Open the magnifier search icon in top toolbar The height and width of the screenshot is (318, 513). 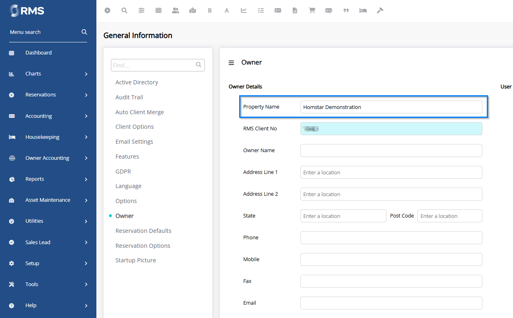pyautogui.click(x=125, y=10)
